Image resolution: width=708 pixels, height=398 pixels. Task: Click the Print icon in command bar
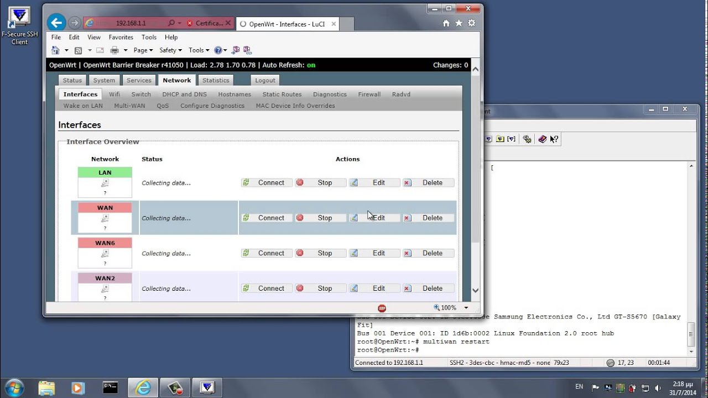click(114, 50)
